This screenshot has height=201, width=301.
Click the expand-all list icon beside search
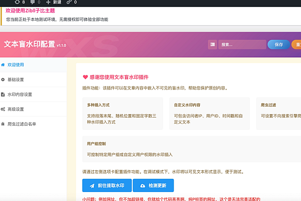pyautogui.click(x=213, y=45)
